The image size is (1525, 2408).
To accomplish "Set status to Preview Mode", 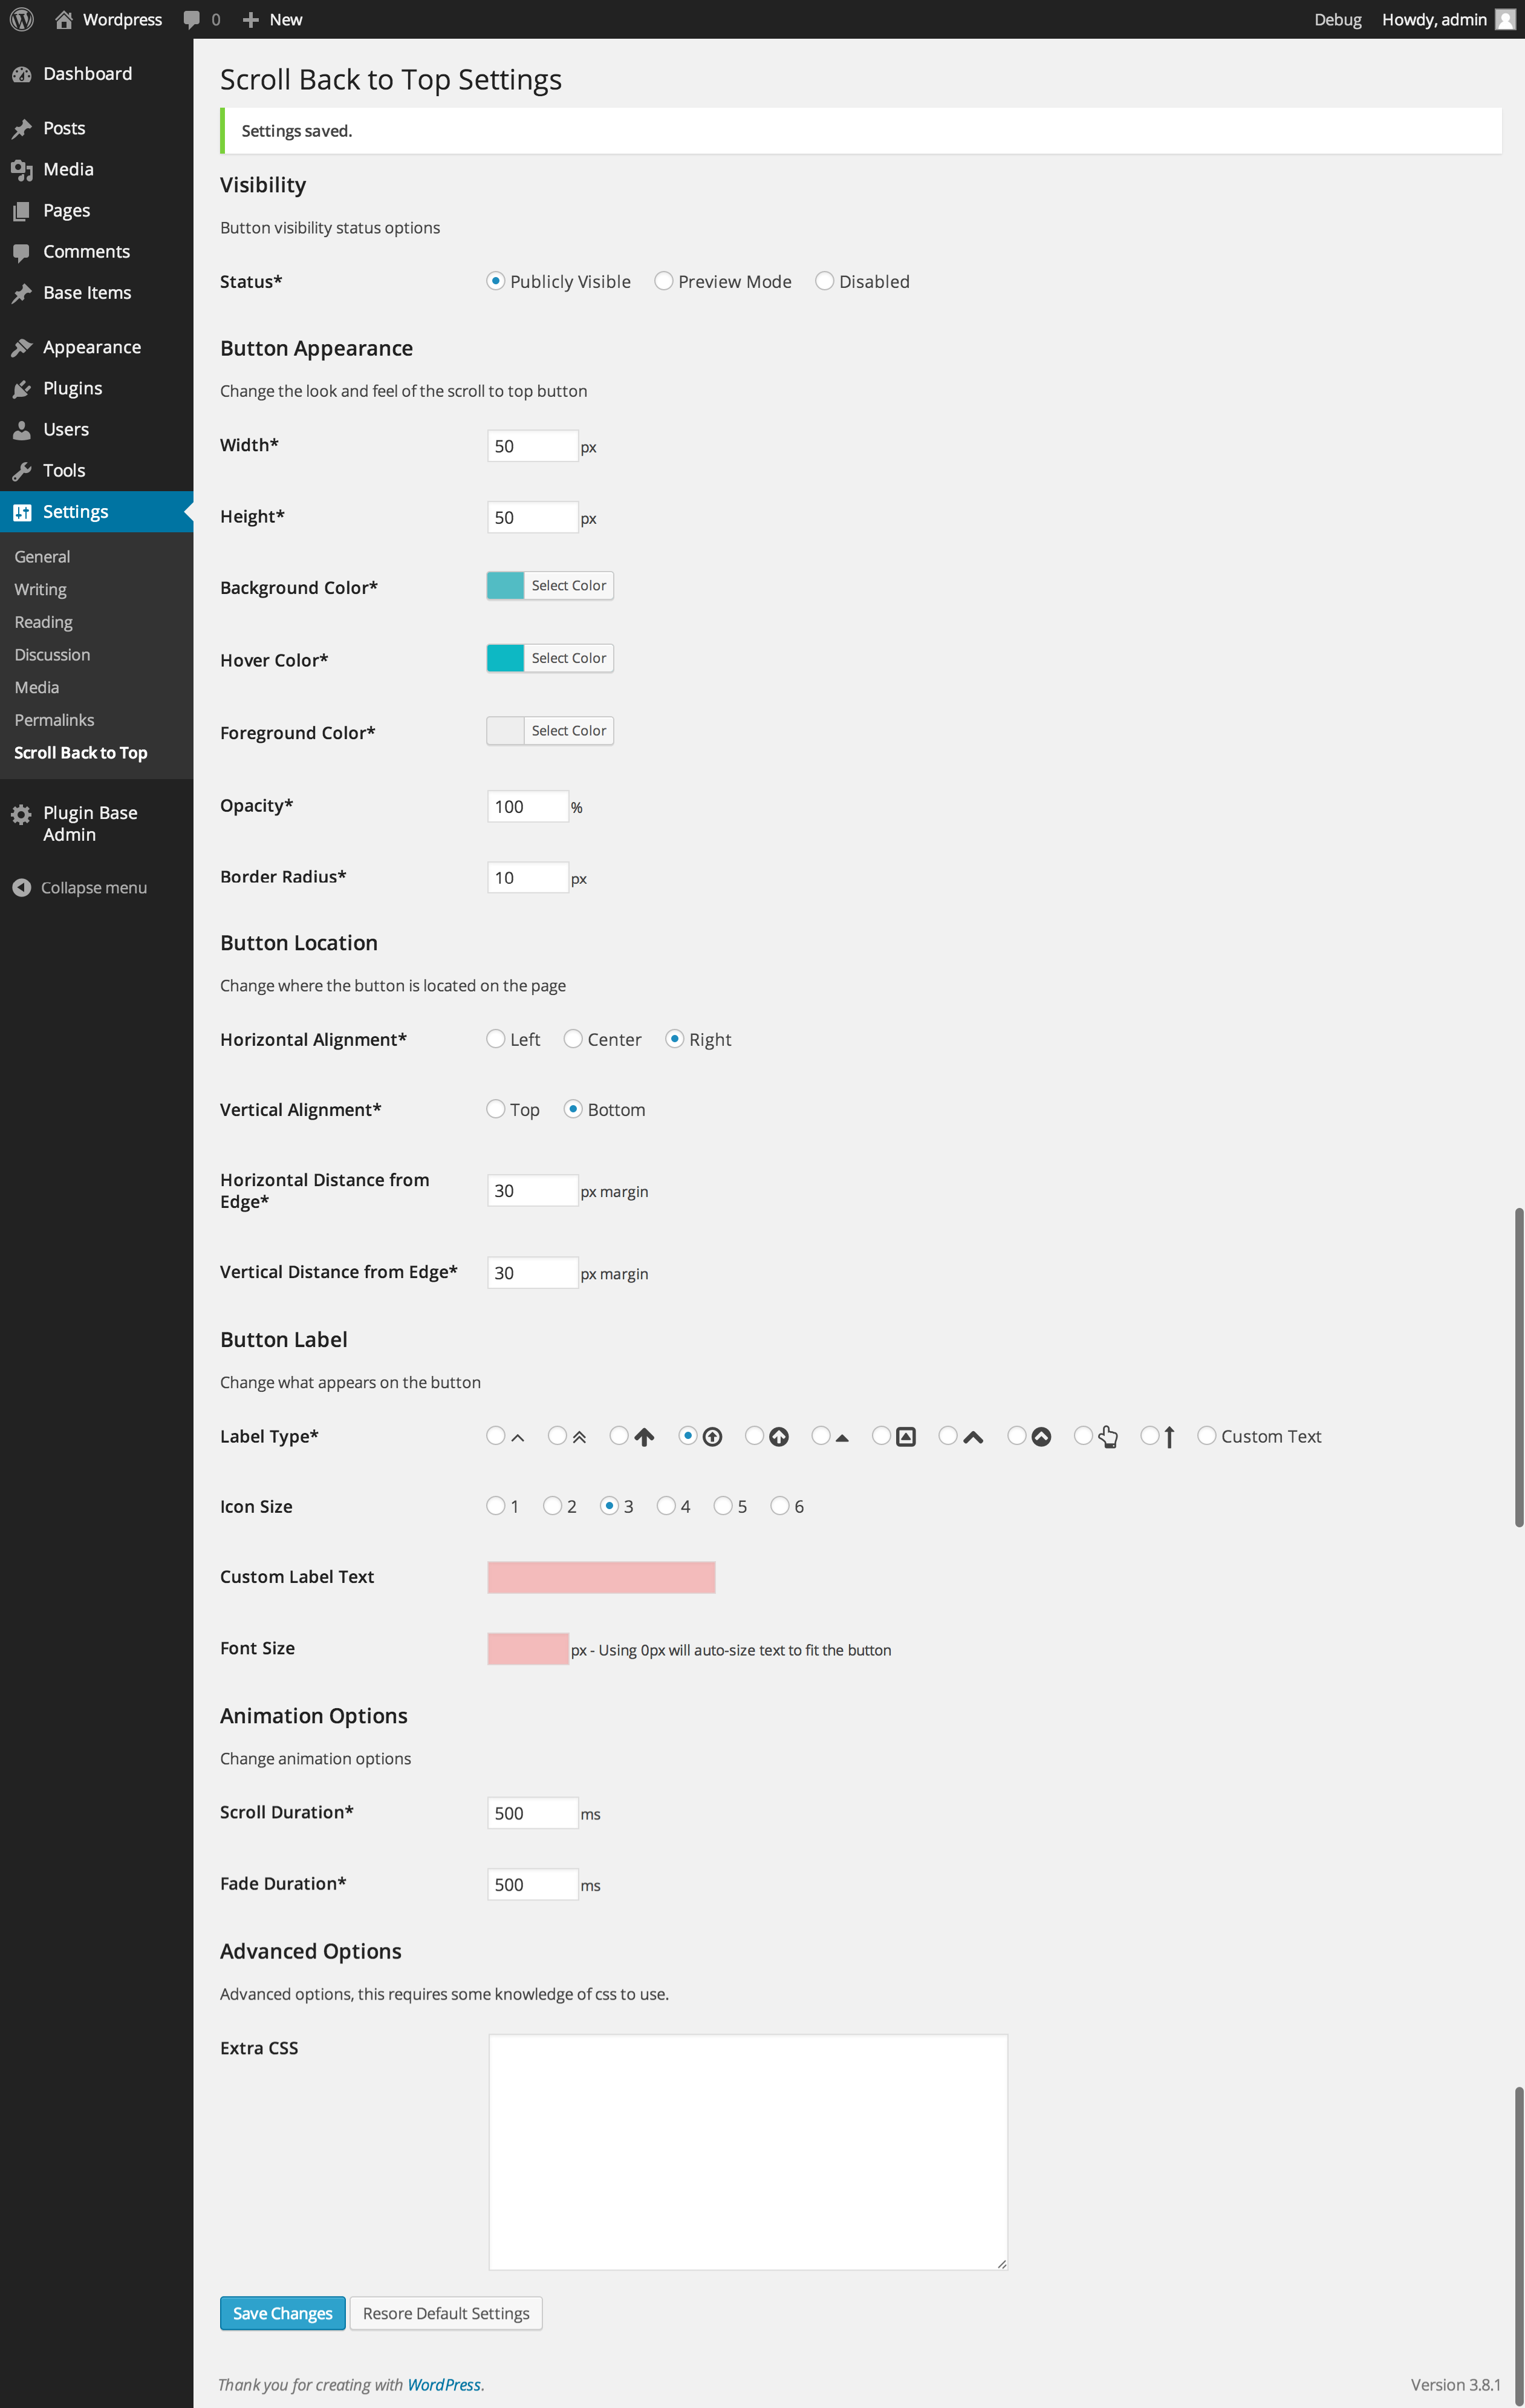I will click(664, 281).
